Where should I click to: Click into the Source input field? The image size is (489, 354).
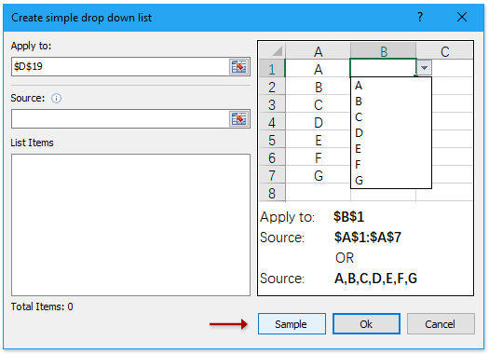click(x=120, y=118)
